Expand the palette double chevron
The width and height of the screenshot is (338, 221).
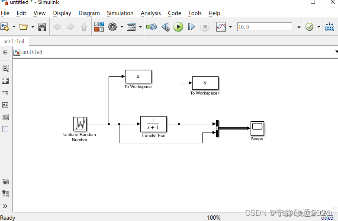[5, 206]
